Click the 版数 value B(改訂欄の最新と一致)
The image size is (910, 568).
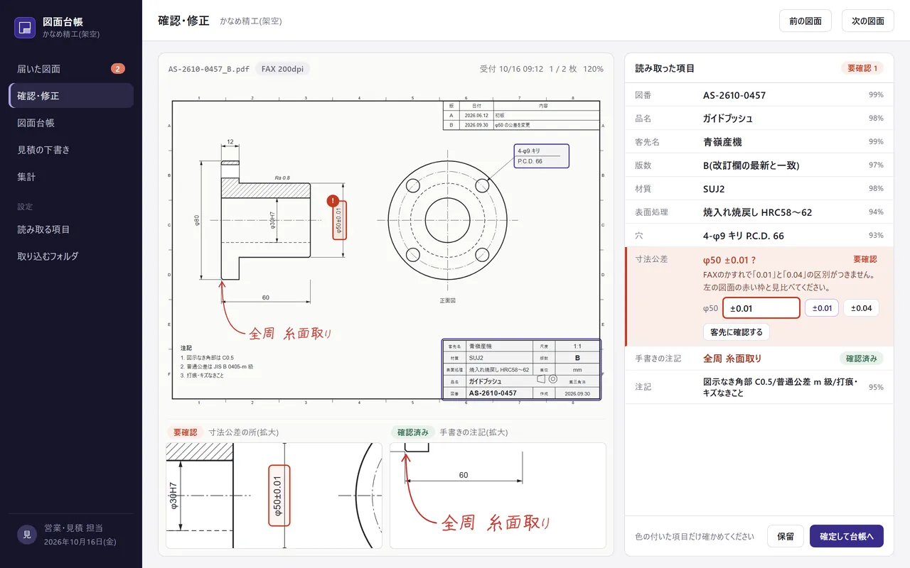tap(751, 165)
